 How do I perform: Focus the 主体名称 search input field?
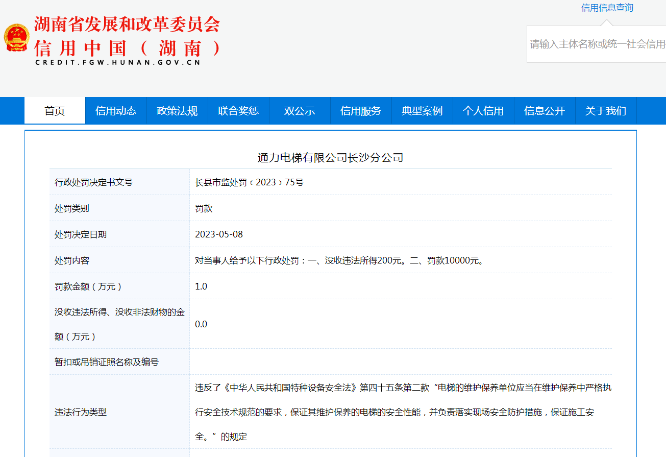pos(597,44)
